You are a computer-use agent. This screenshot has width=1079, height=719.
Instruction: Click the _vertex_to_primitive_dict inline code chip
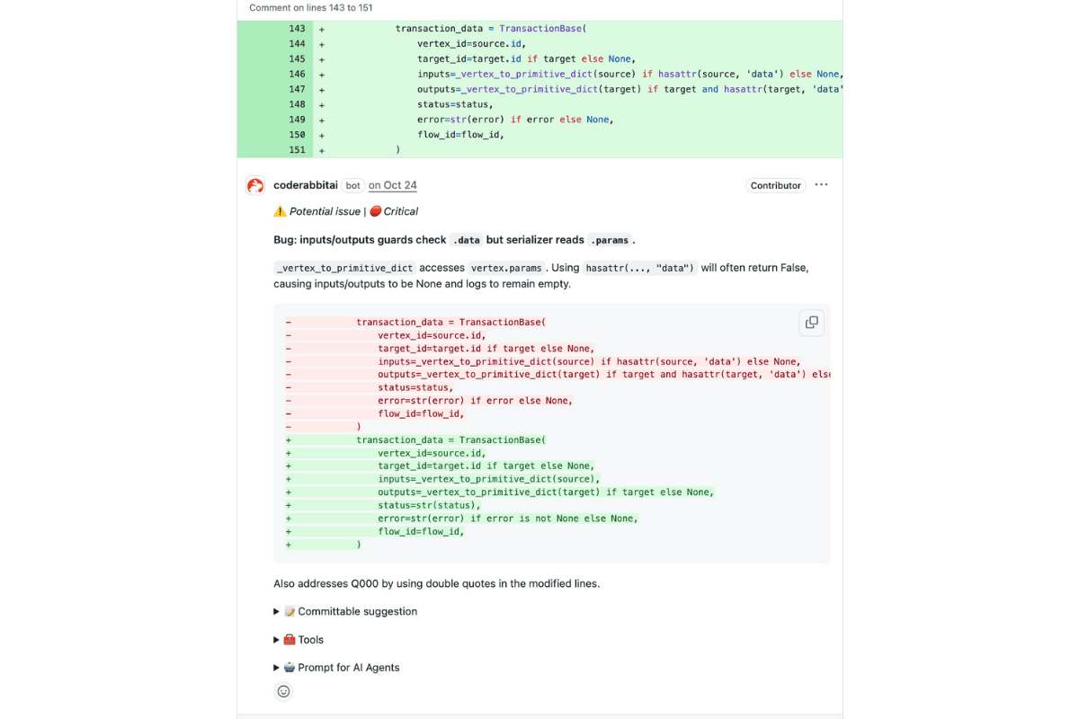344,268
